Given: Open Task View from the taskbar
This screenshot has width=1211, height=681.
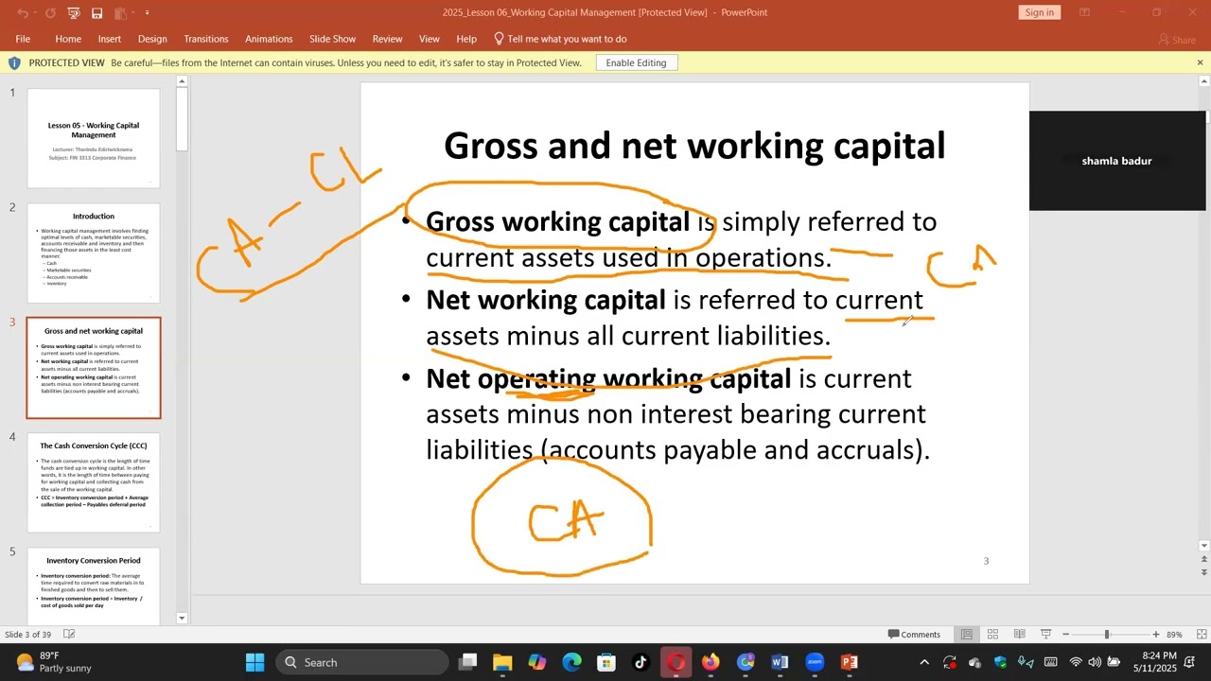Looking at the screenshot, I should pos(468,662).
